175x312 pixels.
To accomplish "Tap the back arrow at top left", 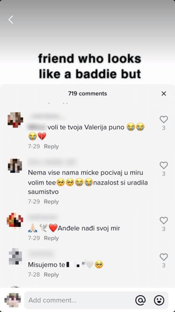I will click(x=11, y=20).
